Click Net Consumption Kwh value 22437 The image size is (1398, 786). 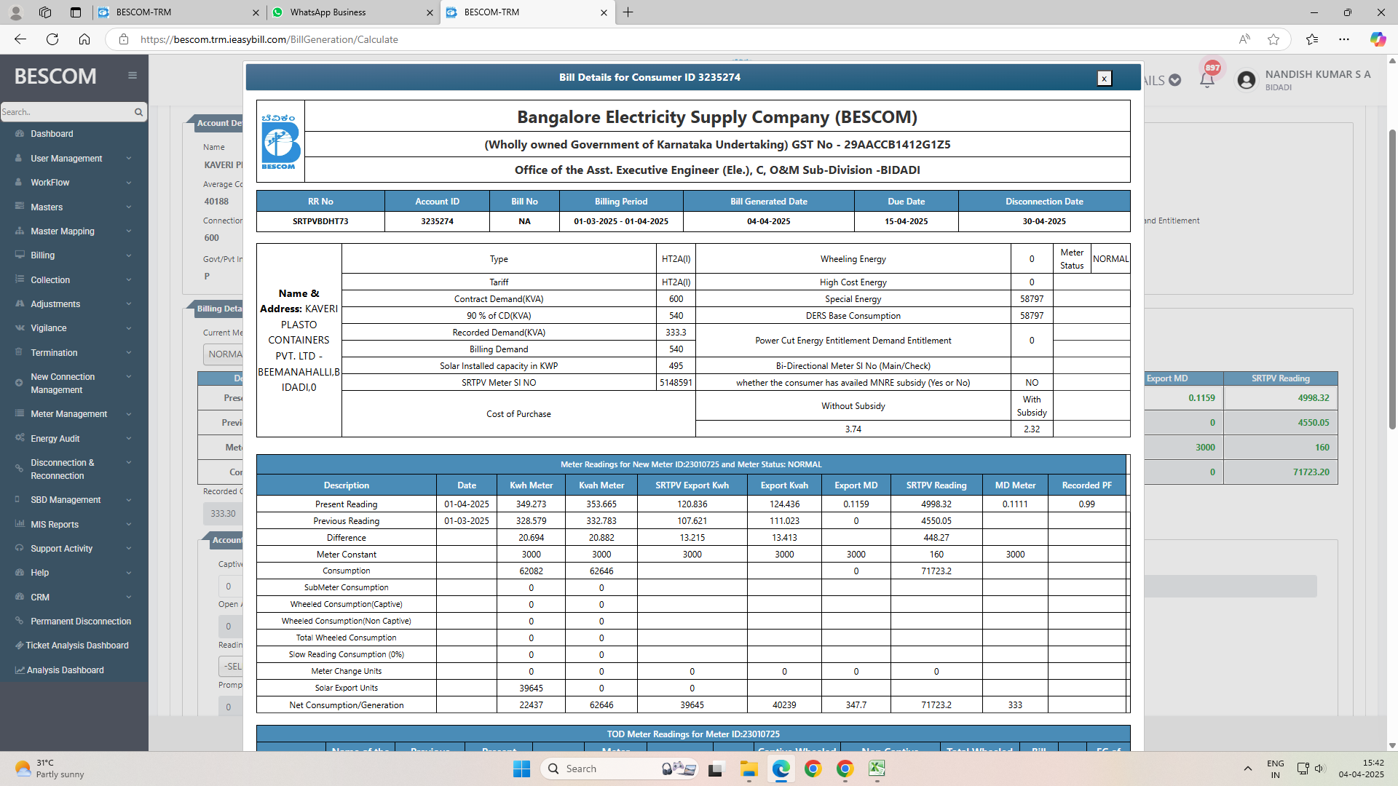pyautogui.click(x=531, y=705)
